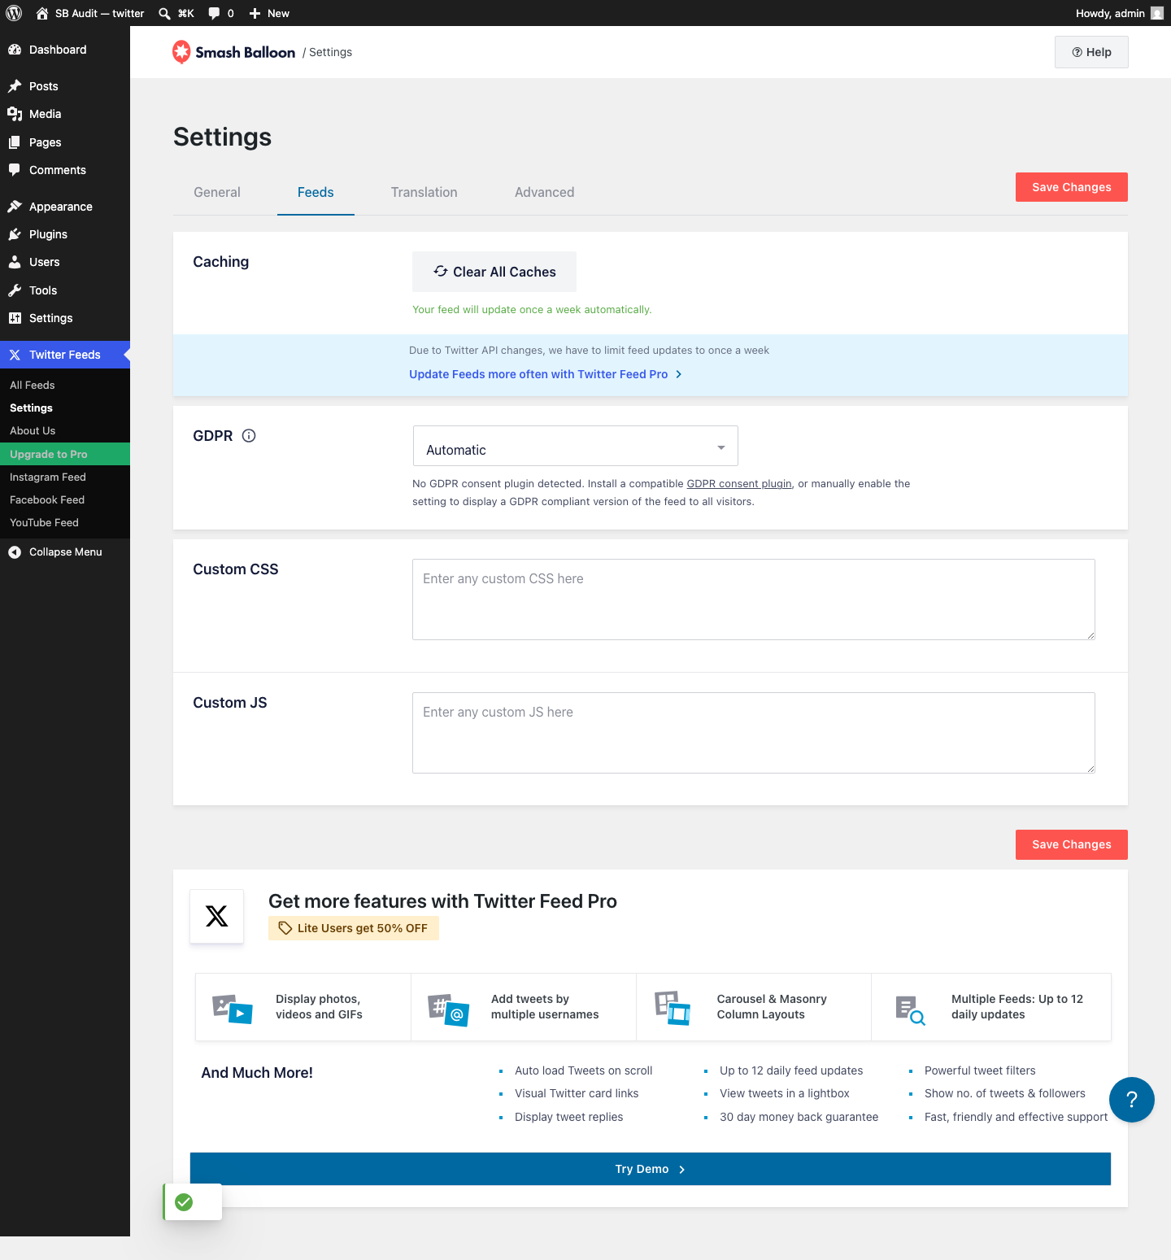Click Upgrade to Pro menu item
Image resolution: width=1171 pixels, height=1260 pixels.
65,454
